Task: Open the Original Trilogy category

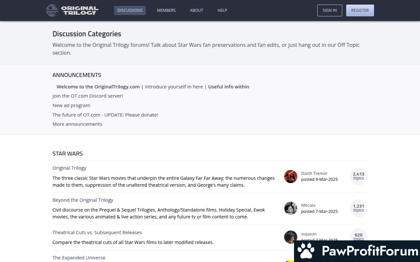Action: coord(69,168)
